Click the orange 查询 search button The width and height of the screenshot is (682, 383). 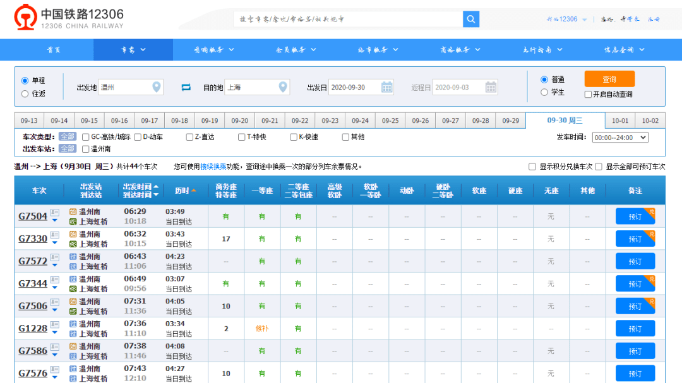[x=609, y=79]
